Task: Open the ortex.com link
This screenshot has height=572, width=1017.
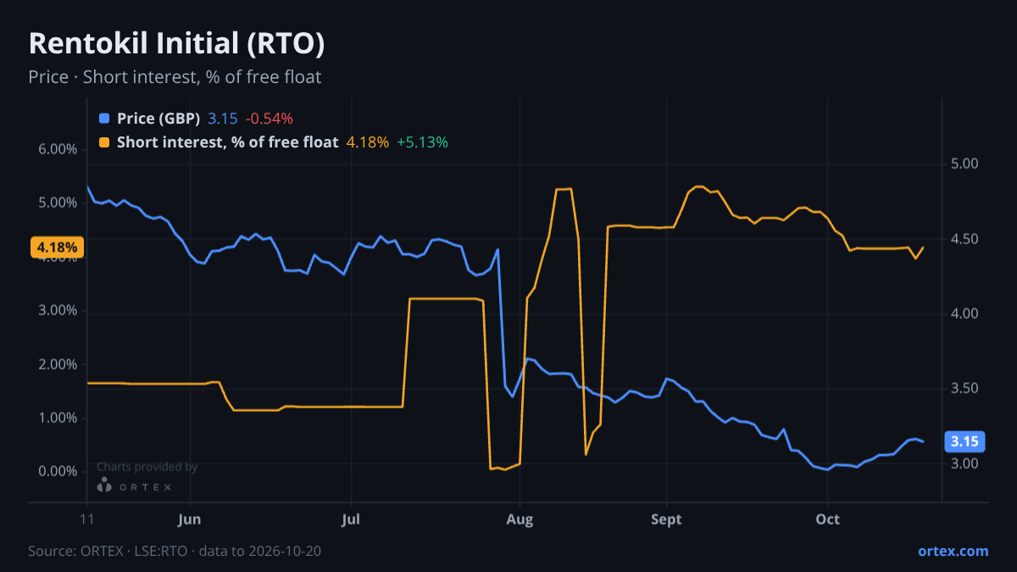Action: tap(953, 551)
